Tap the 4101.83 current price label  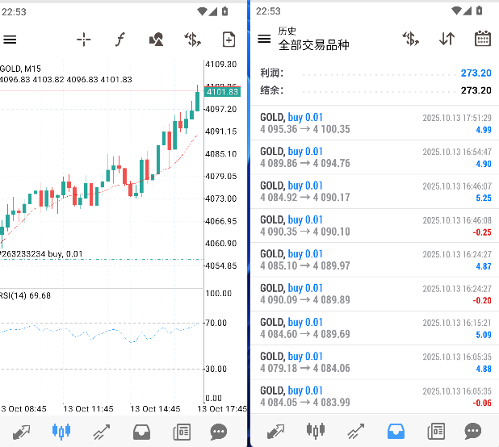pyautogui.click(x=221, y=92)
